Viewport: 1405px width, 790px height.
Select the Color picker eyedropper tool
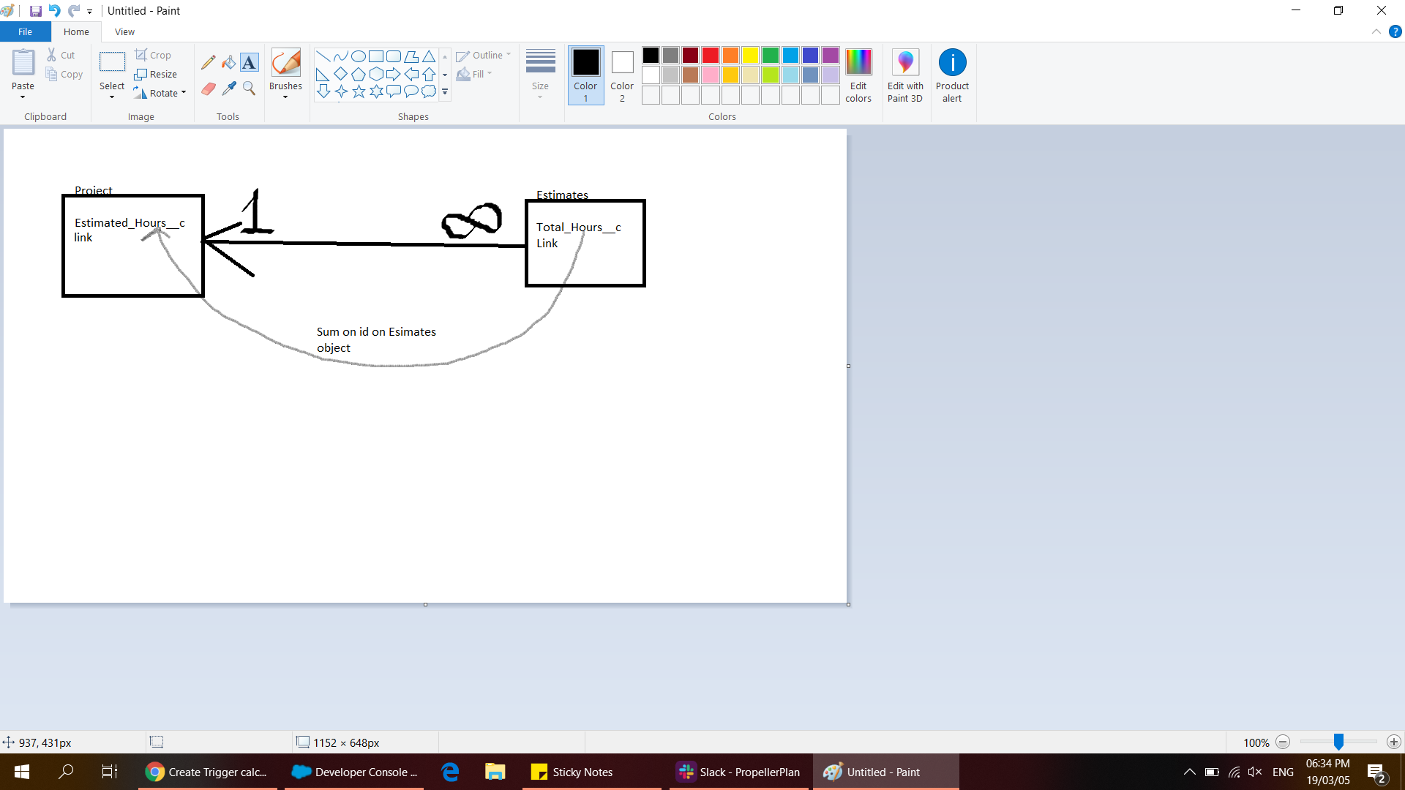(229, 89)
